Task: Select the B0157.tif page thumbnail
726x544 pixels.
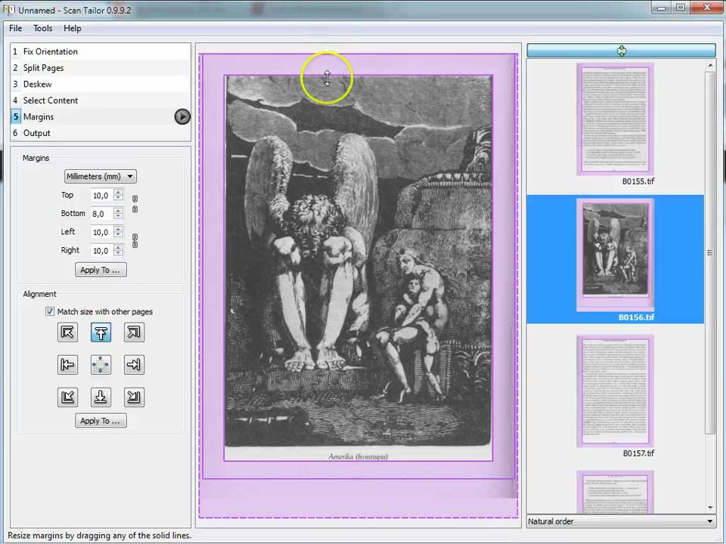Action: point(615,391)
